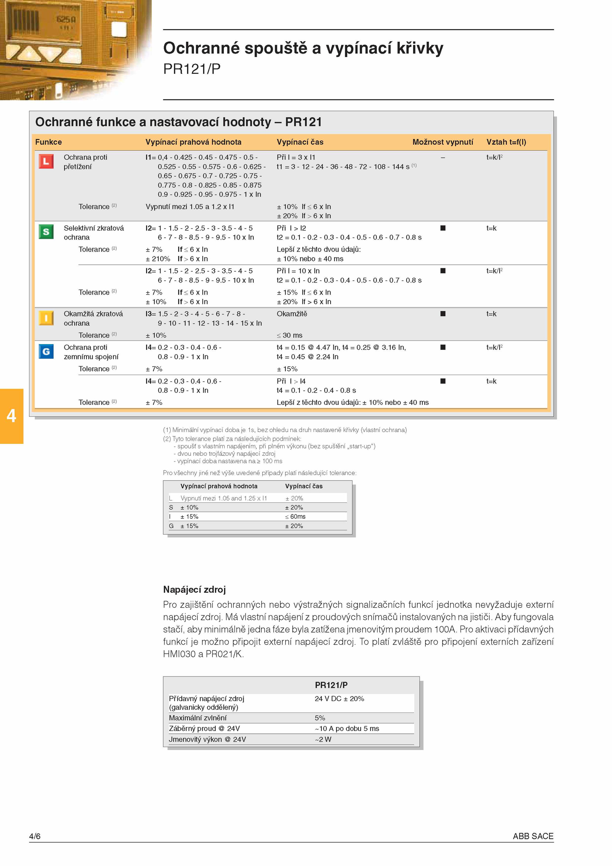
Task: Click the 'Při I > I4' text
Action: coord(291,381)
